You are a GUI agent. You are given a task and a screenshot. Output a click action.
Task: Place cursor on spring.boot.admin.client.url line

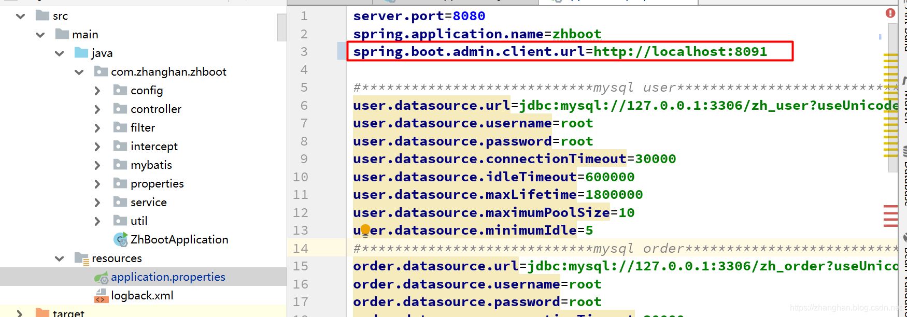coord(560,52)
